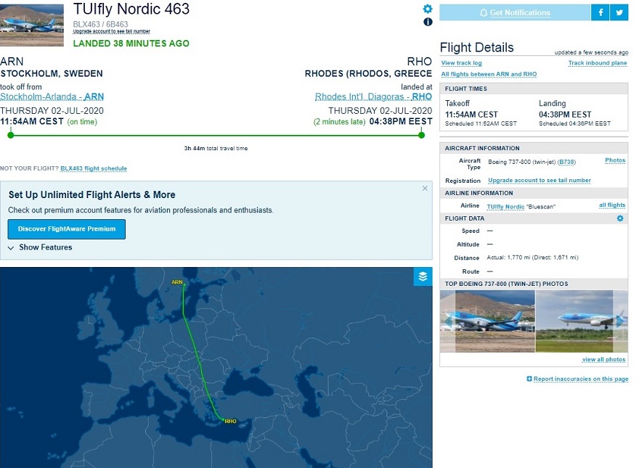Click Get Notifications button

pyautogui.click(x=514, y=12)
